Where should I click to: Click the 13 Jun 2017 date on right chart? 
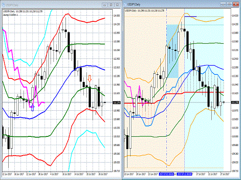tap(129, 174)
